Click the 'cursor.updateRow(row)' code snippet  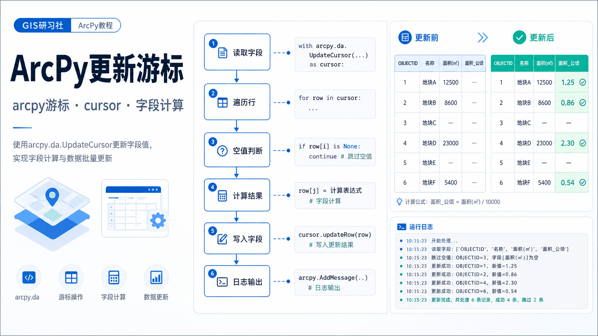(335, 240)
